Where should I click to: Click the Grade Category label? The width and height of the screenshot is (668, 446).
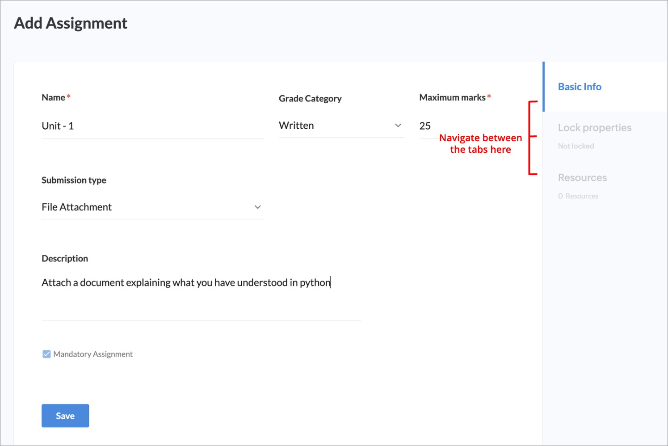(x=310, y=98)
